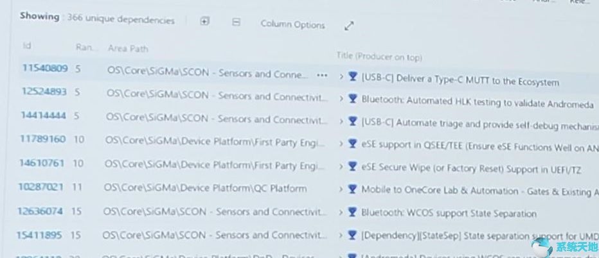
Task: Select title 'Bluetooth: WCOS support State Separation'
Action: pyautogui.click(x=449, y=213)
